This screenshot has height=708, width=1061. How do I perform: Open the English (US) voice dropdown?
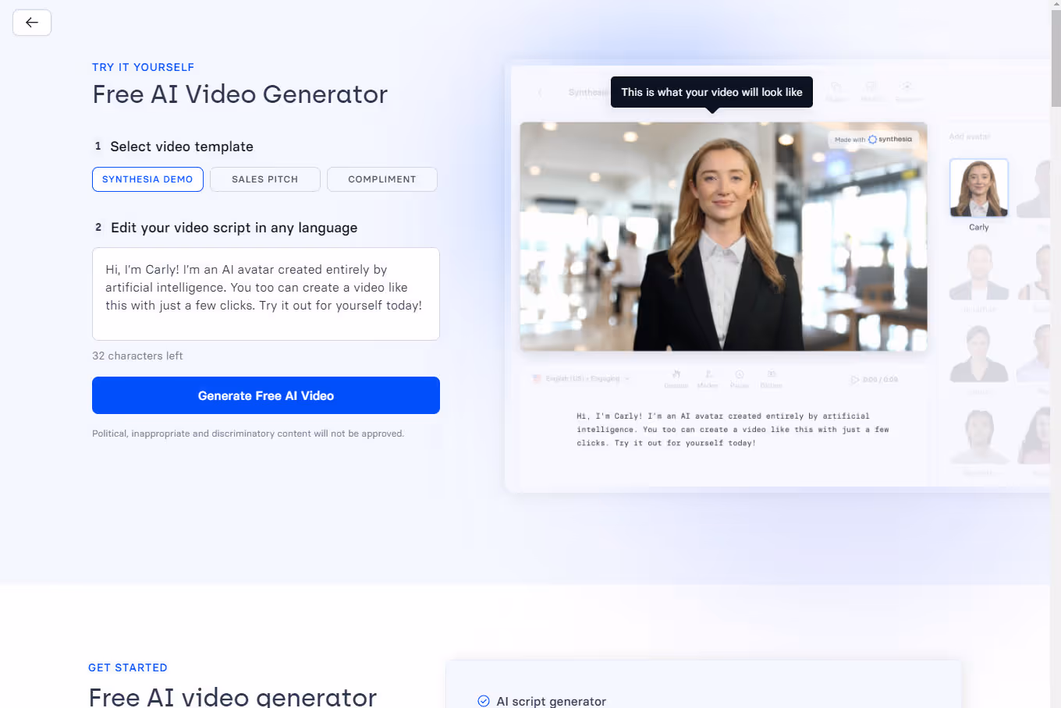coord(581,379)
